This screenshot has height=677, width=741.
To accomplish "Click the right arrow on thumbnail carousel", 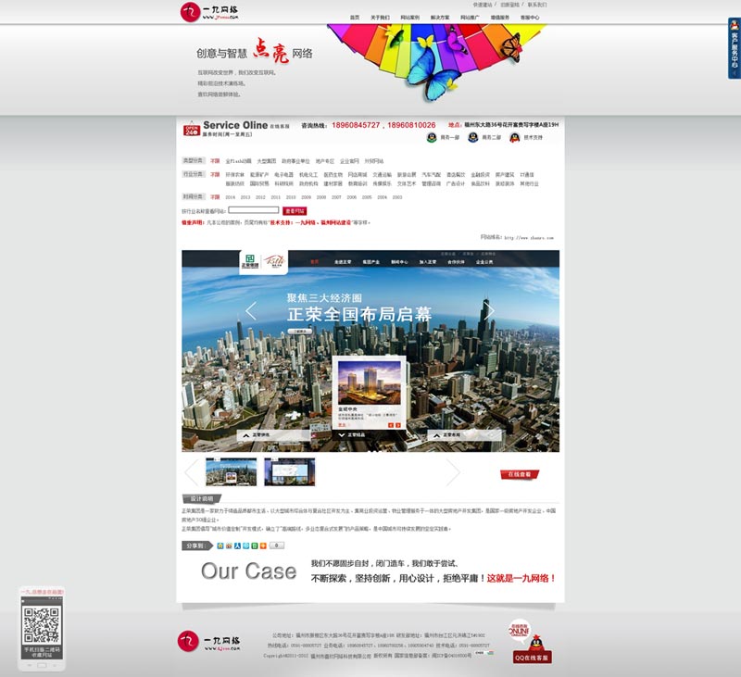I will [452, 472].
